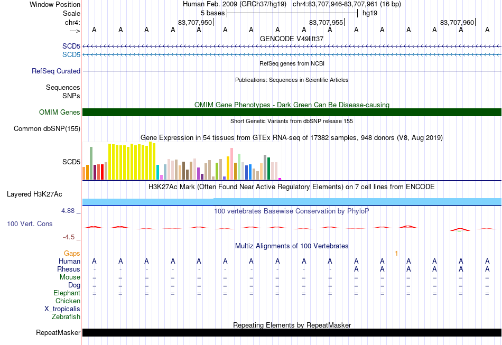This screenshot has height=345, width=502.
Task: Select the Rhesus species label
Action: point(69,269)
